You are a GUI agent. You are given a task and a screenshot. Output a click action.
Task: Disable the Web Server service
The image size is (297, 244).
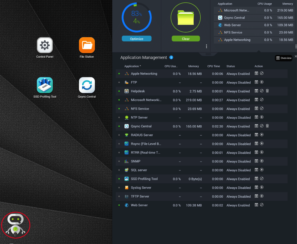point(262,205)
